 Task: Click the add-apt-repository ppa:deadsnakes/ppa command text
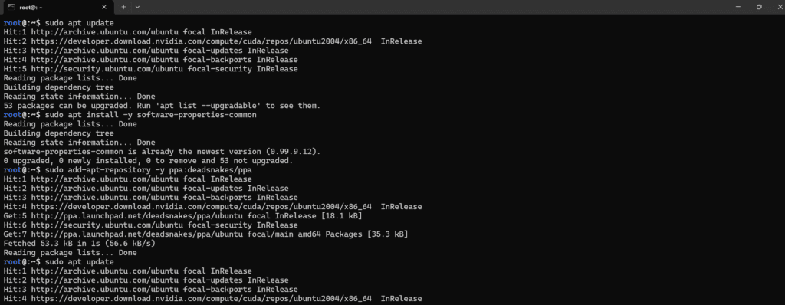148,170
